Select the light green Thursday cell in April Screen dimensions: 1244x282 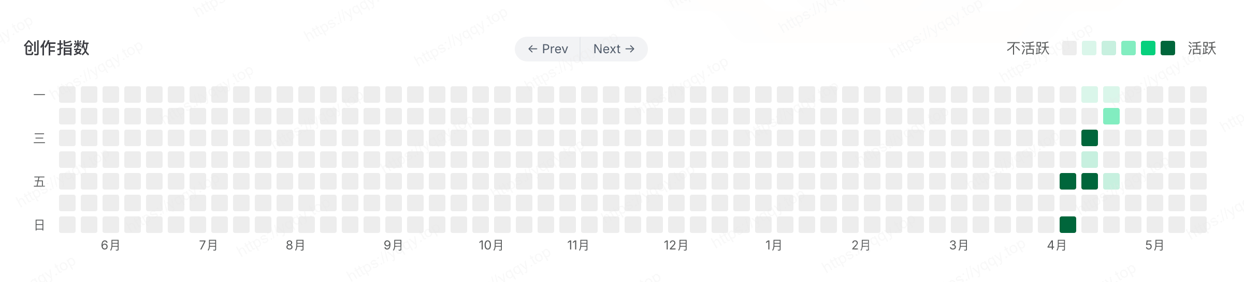coord(1089,160)
